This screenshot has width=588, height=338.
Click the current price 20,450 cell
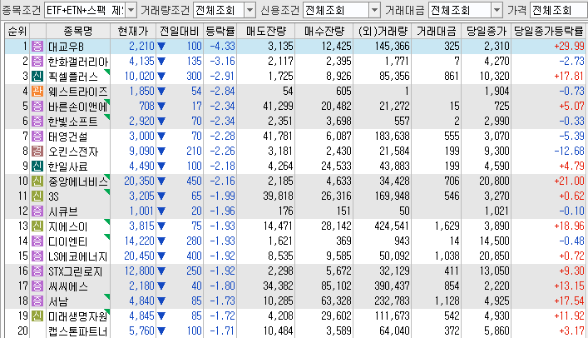tap(139, 256)
